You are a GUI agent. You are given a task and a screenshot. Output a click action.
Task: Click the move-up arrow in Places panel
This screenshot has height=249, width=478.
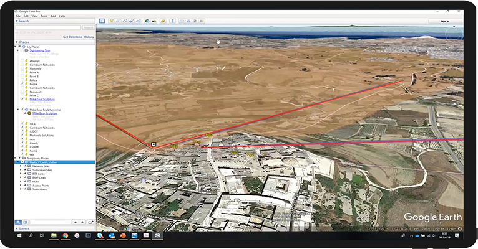pyautogui.click(x=76, y=222)
